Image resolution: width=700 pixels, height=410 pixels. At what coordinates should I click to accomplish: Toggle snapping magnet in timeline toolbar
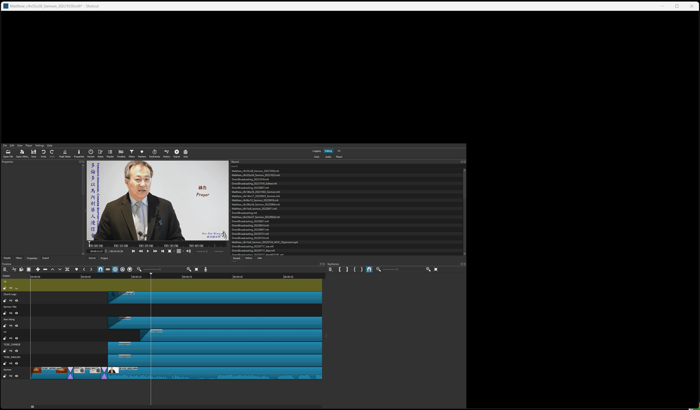tap(100, 269)
